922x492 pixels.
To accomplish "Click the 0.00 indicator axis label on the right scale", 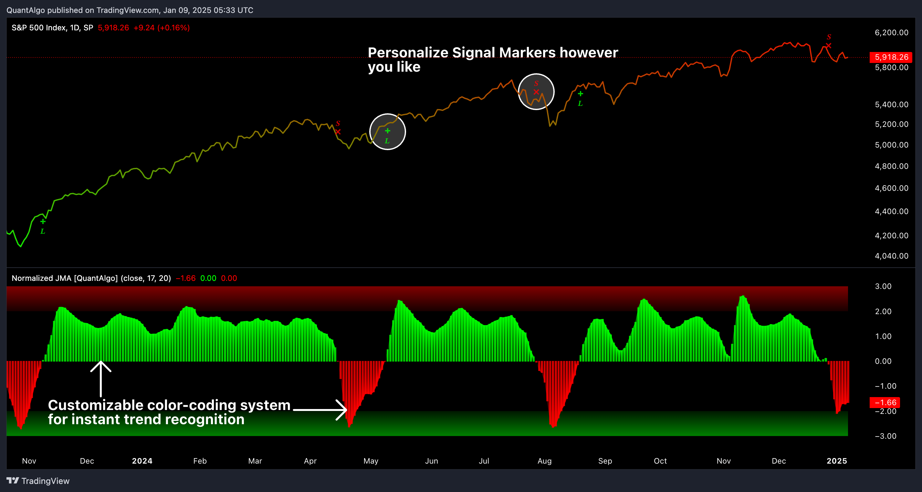I will 883,361.
